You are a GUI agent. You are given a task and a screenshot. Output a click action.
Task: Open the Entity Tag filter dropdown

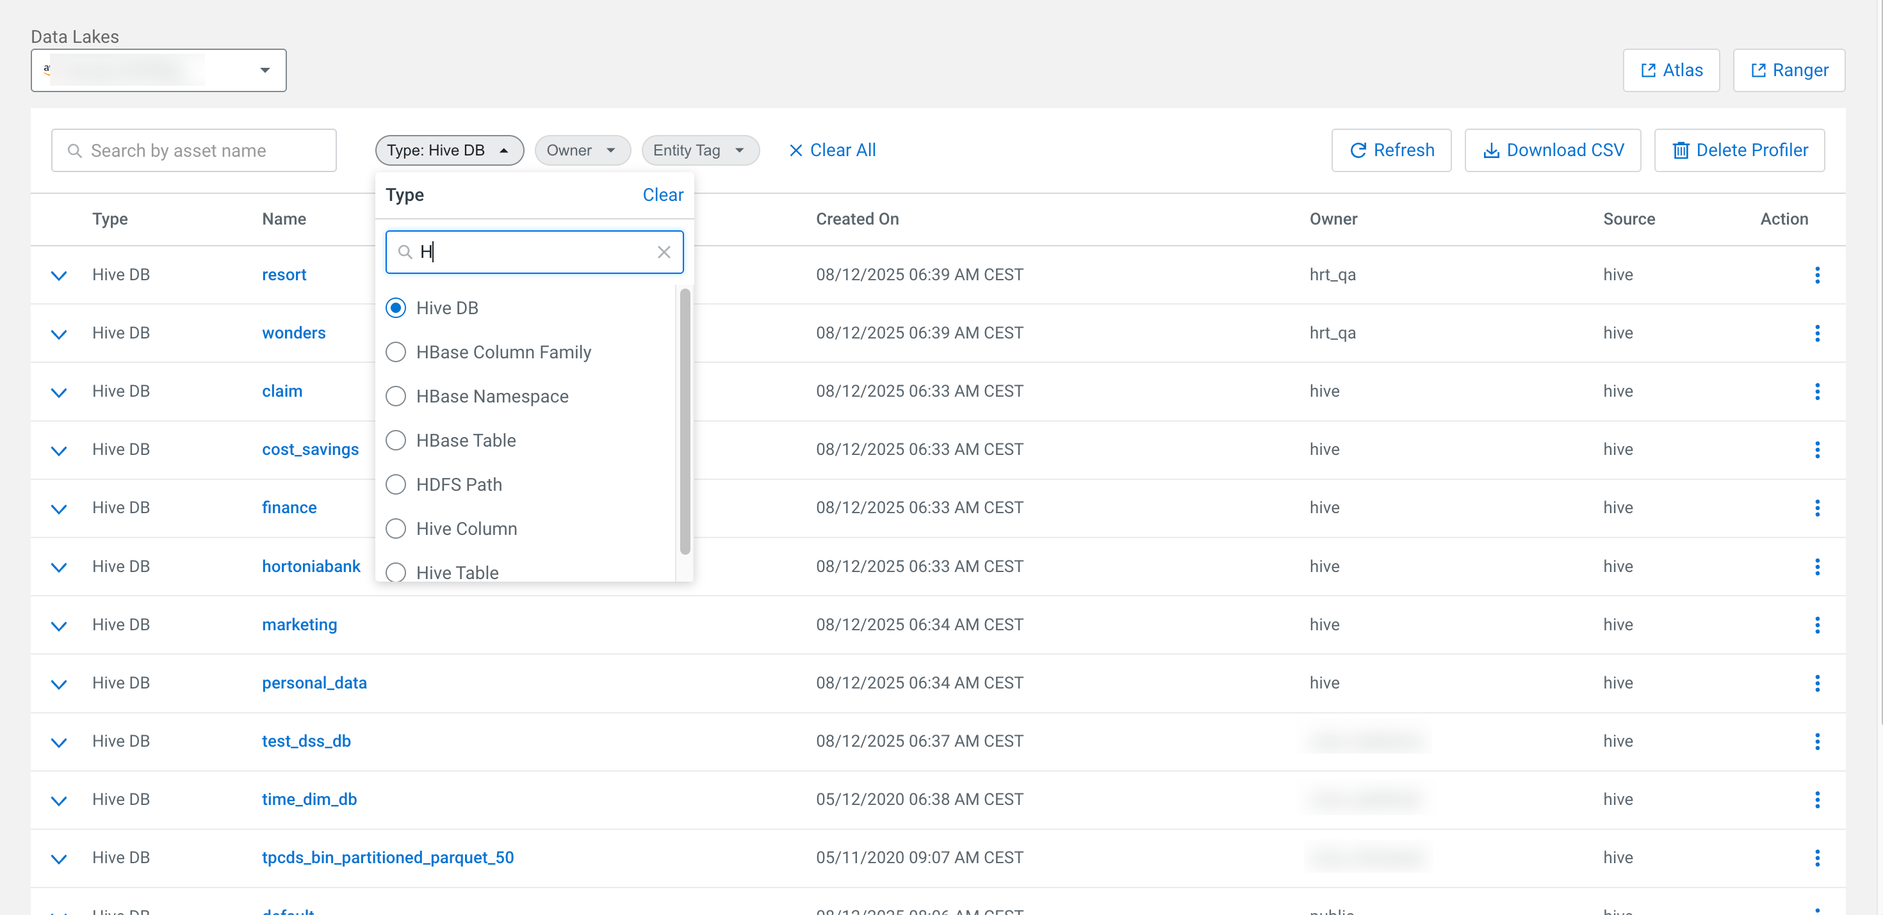(x=699, y=150)
